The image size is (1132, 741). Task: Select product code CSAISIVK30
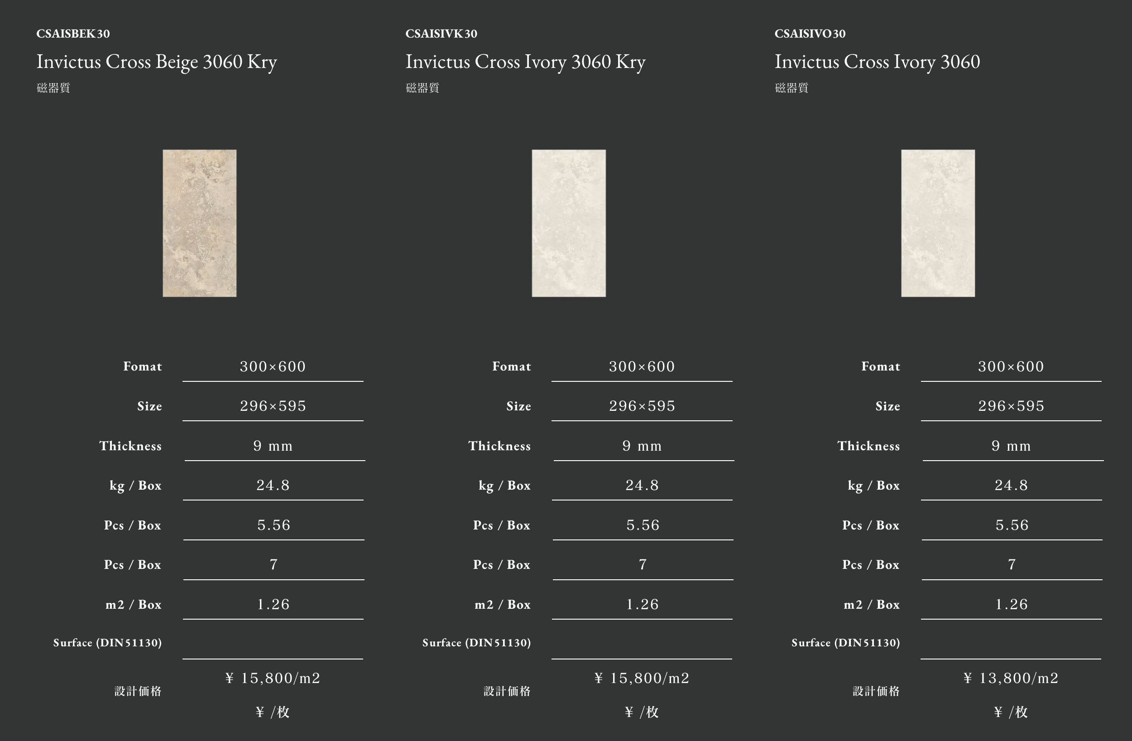point(441,34)
